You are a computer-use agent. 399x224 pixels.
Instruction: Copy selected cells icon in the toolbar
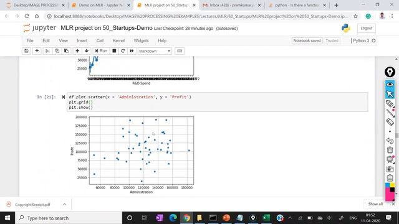pyautogui.click(x=57, y=51)
